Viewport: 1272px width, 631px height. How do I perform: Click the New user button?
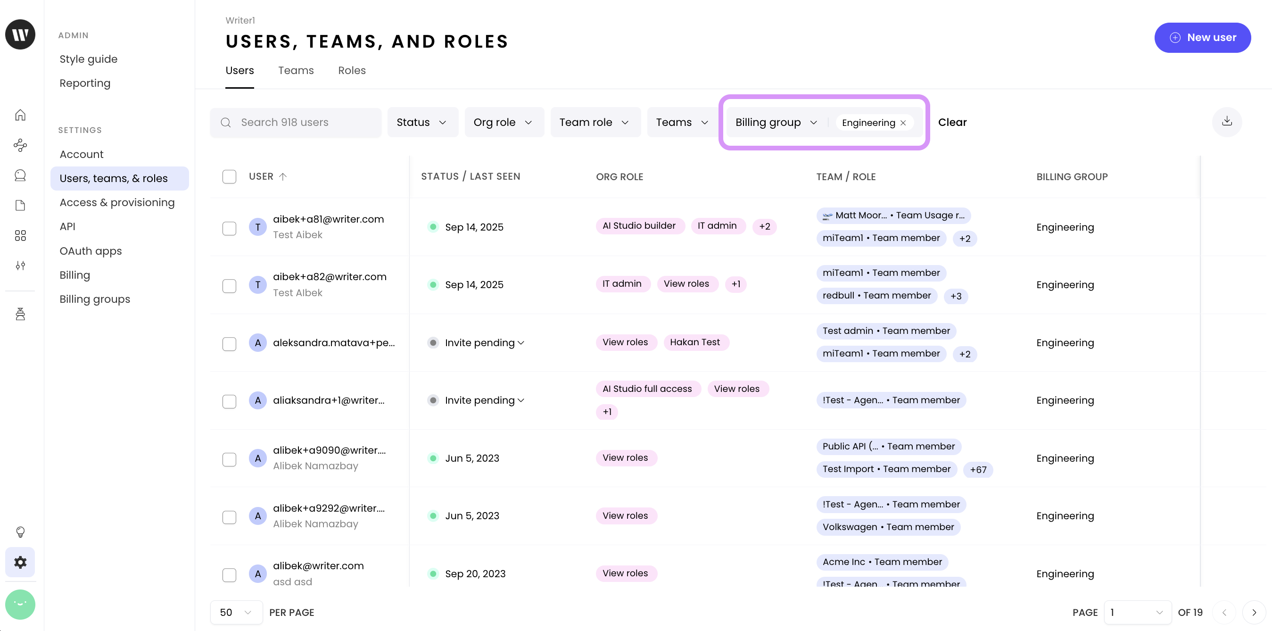[1202, 38]
